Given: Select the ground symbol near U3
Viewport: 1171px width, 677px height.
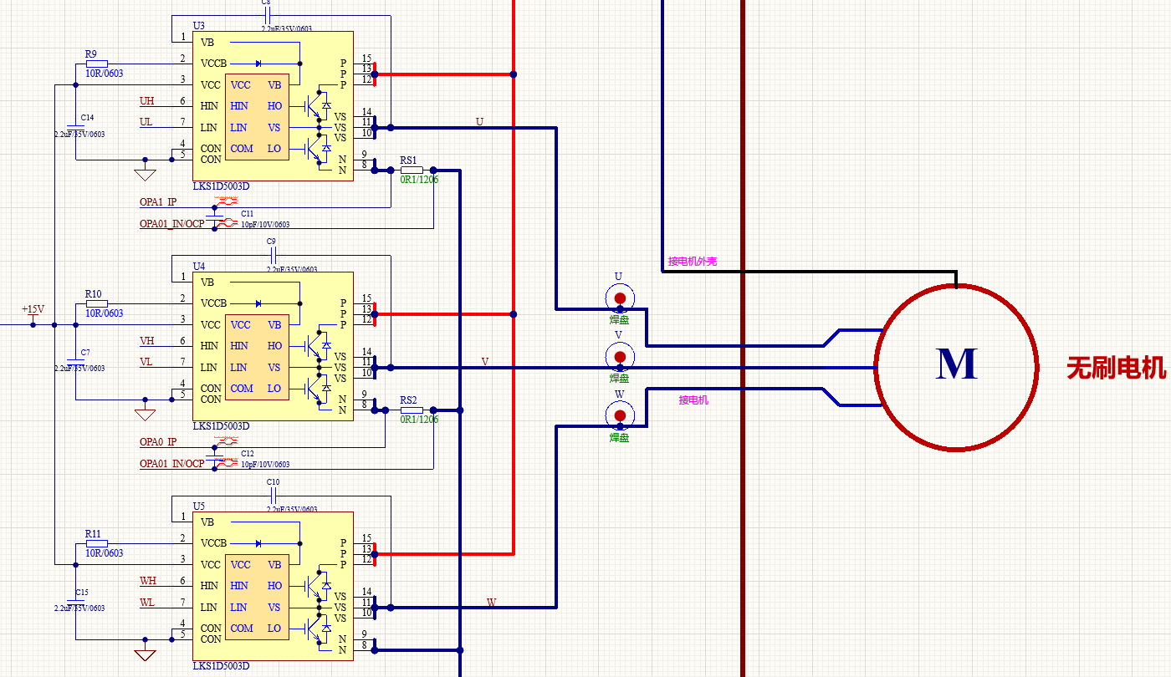Looking at the screenshot, I should [146, 174].
